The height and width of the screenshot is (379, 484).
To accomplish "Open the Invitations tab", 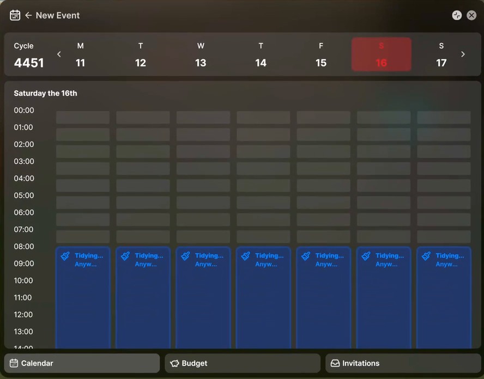I will click(403, 363).
